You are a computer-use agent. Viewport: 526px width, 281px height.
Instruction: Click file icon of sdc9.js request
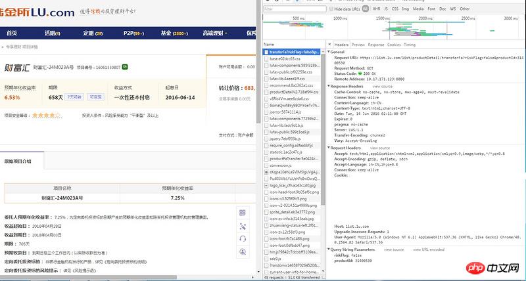point(266,259)
